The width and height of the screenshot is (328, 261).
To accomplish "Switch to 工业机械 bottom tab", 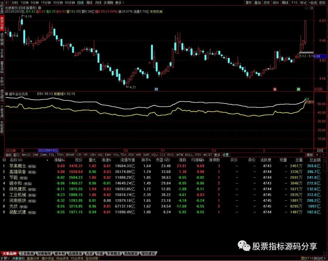I will point(27,253).
